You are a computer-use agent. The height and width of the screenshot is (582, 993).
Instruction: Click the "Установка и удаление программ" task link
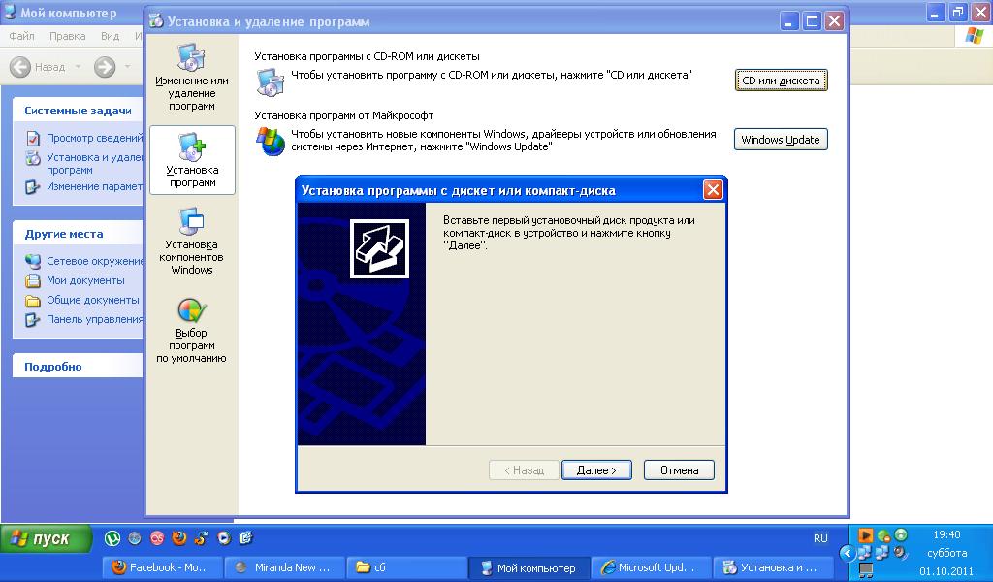coord(94,163)
